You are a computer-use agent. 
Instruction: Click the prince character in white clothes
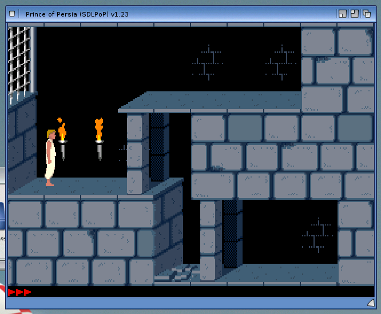pos(51,158)
